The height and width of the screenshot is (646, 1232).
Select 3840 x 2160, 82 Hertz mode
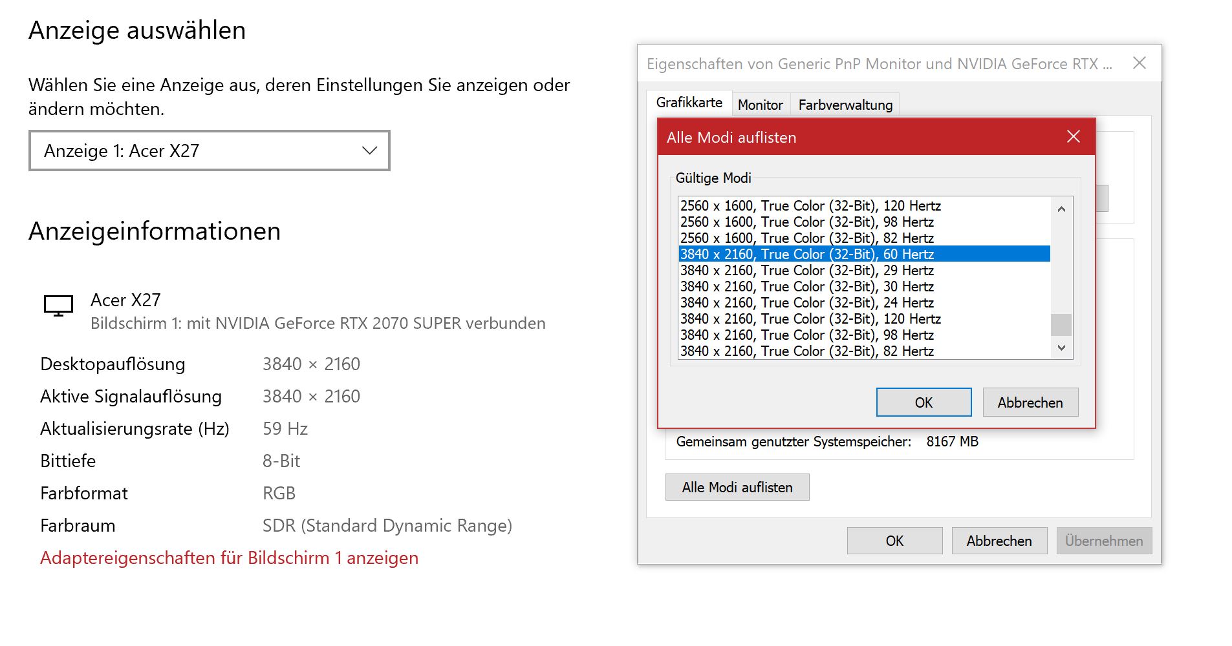[x=864, y=351]
